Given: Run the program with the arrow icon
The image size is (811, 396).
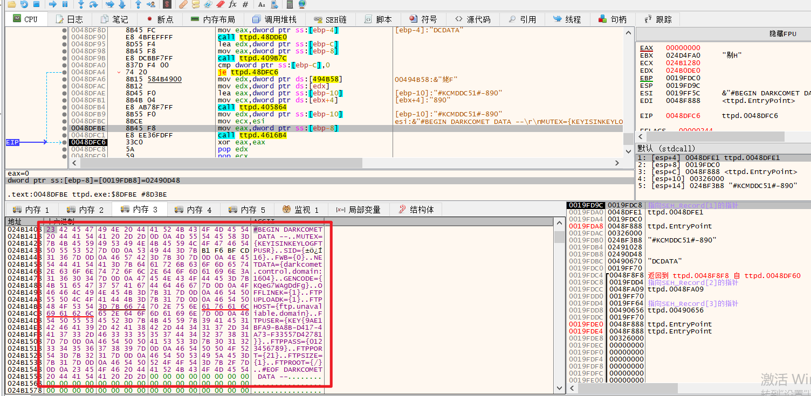Looking at the screenshot, I should [52, 4].
